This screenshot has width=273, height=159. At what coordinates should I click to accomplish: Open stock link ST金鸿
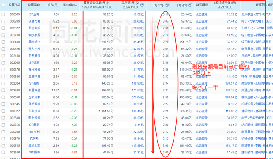[x=34, y=14]
